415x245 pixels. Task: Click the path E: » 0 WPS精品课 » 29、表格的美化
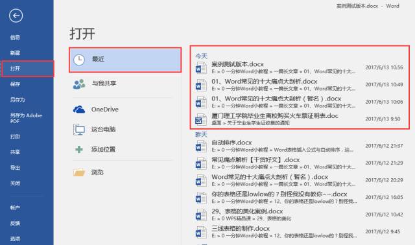pyautogui.click(x=251, y=218)
